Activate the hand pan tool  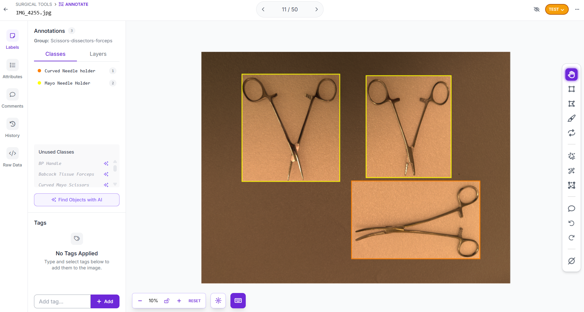coord(571,74)
